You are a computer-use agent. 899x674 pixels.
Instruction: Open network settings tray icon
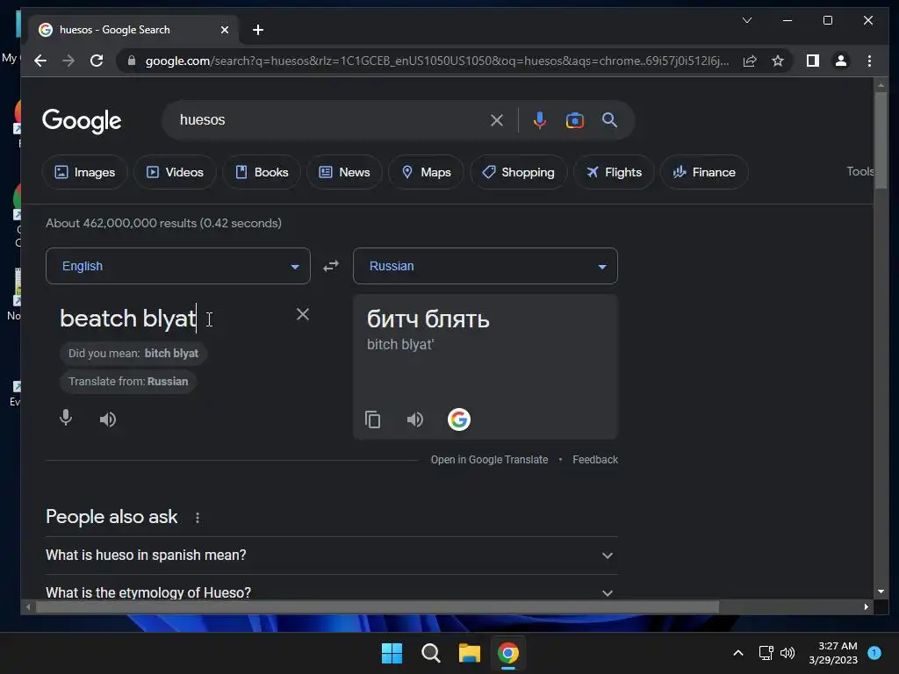click(766, 653)
